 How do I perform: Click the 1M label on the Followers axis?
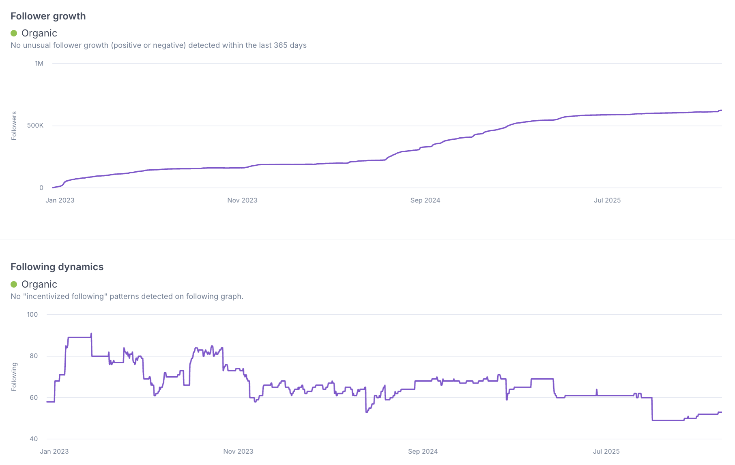tap(39, 63)
